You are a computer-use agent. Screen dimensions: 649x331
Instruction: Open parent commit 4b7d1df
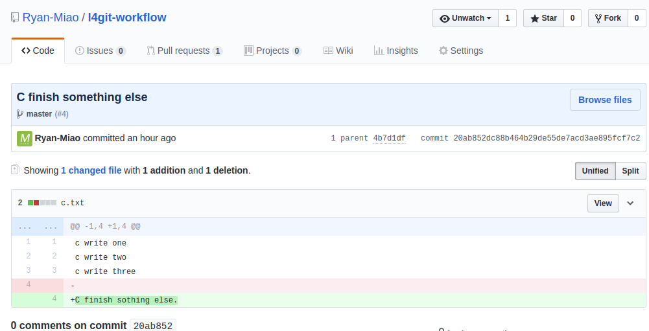389,138
